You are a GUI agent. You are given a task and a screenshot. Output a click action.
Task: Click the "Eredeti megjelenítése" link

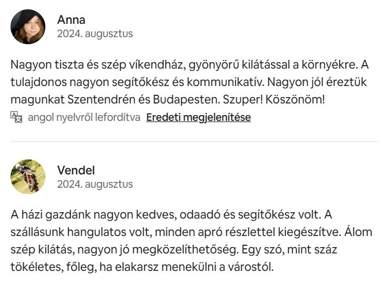click(198, 117)
